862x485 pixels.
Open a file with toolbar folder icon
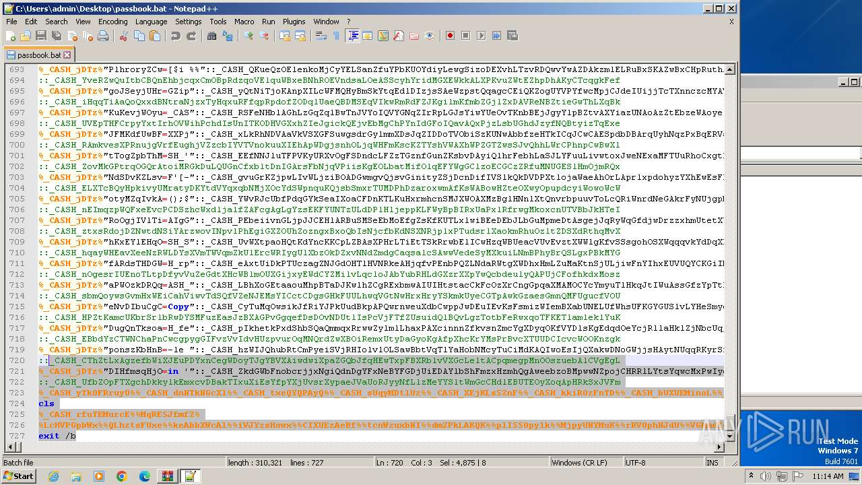26,36
